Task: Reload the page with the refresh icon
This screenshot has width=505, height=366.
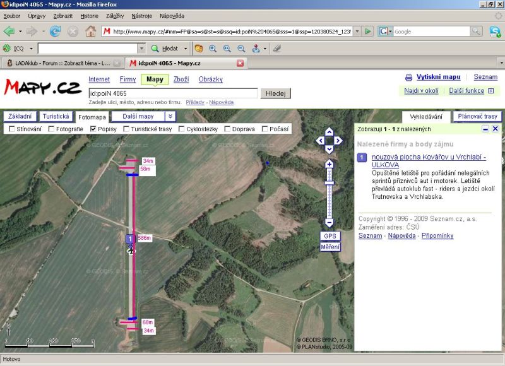Action: click(x=55, y=31)
